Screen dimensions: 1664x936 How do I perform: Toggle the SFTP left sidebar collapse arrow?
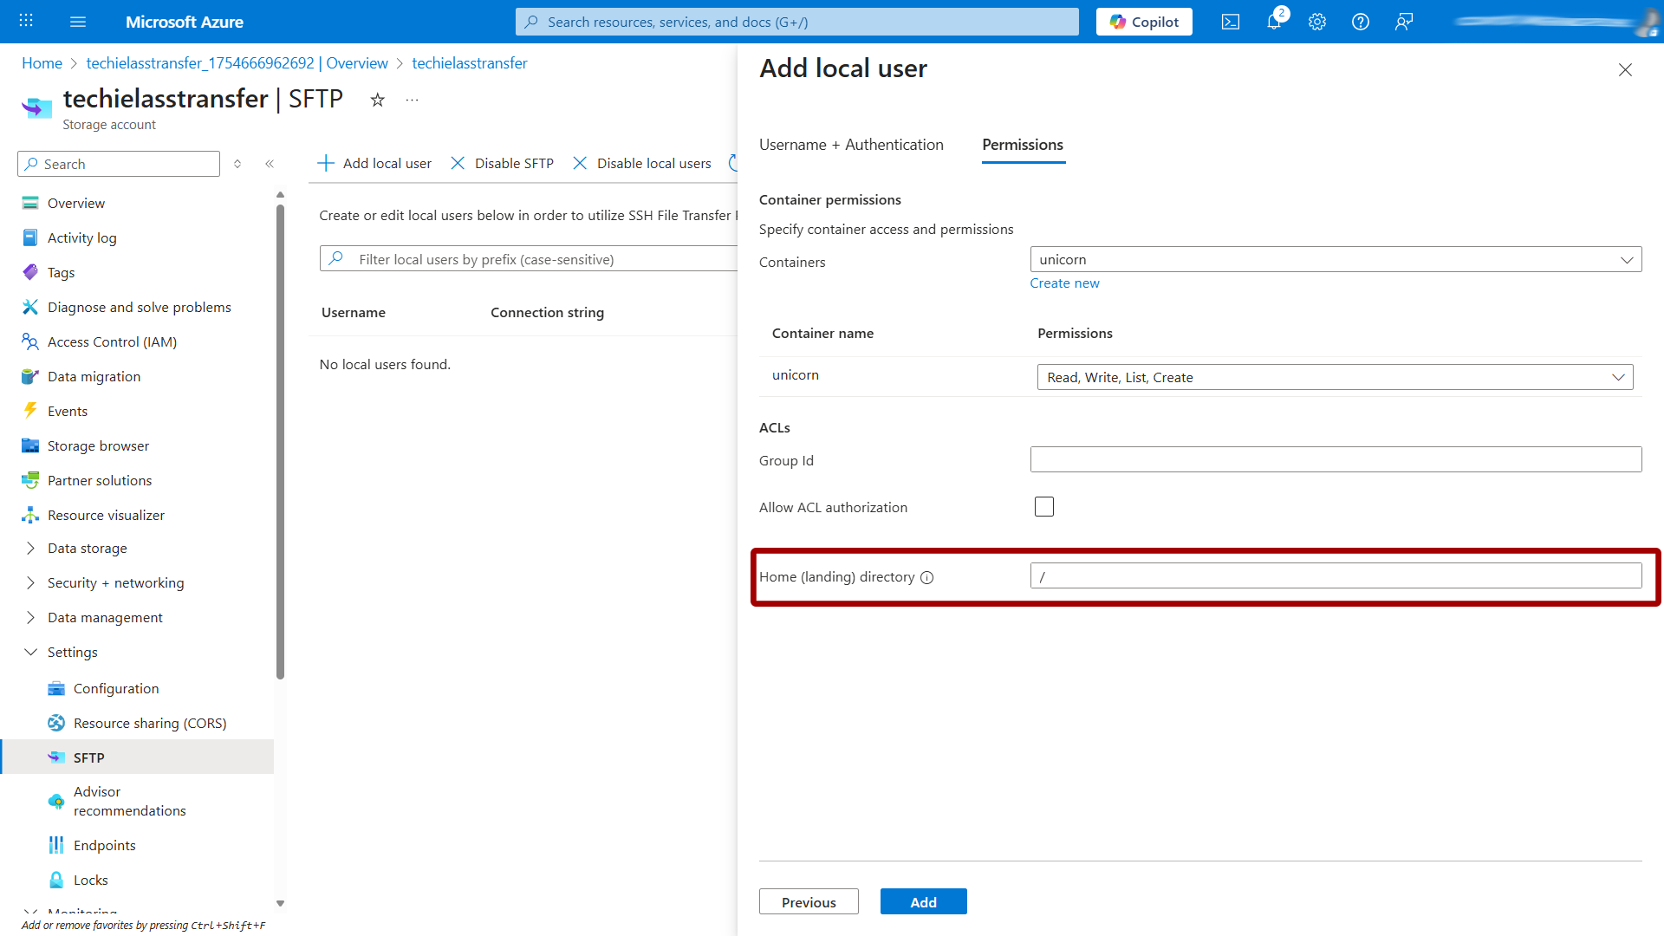[x=270, y=163]
